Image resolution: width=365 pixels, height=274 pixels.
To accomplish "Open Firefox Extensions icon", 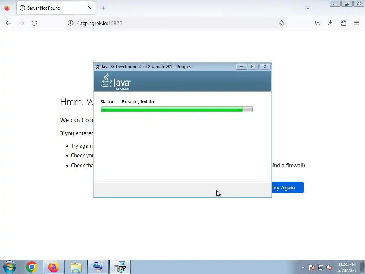I will [x=344, y=23].
